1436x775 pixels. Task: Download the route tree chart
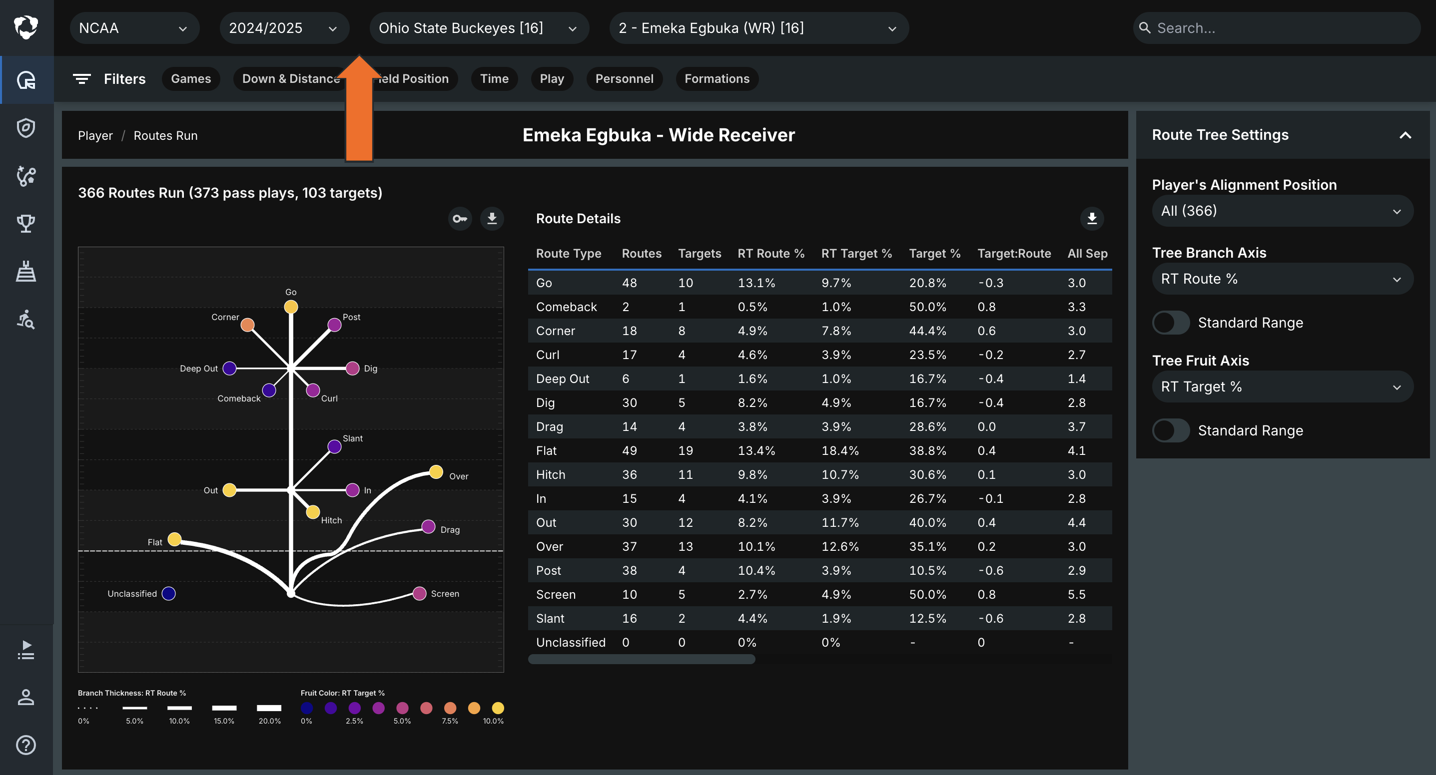(x=492, y=218)
